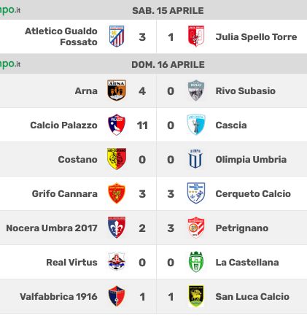Click the Real Virtus team name
Image resolution: width=307 pixels, height=321 pixels.
(x=71, y=263)
